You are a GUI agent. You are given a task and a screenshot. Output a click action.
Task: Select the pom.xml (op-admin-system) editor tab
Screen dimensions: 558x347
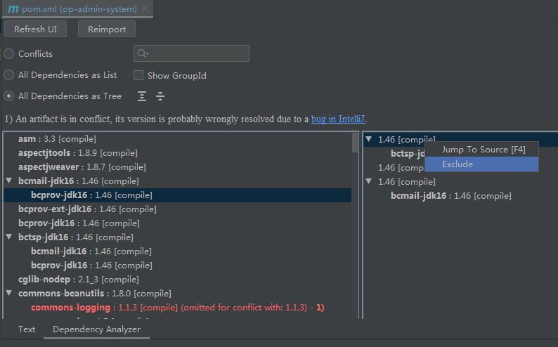tap(79, 9)
